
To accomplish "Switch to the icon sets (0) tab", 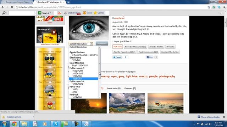I will point(114,88).
